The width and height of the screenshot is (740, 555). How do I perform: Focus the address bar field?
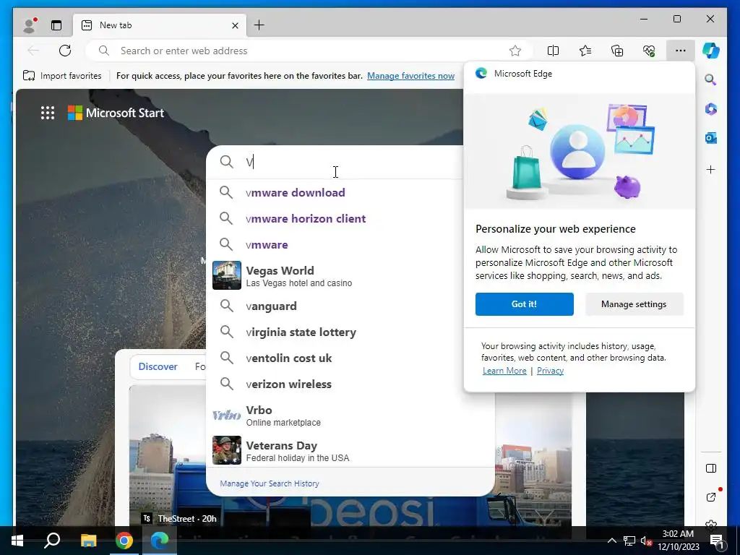pyautogui.click(x=309, y=51)
